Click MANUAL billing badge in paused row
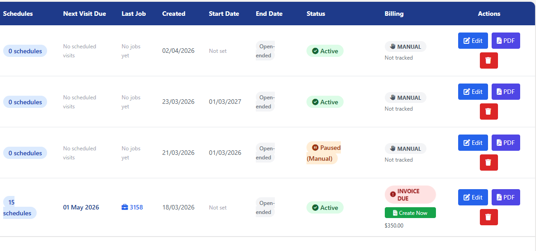This screenshot has height=251, width=536. pyautogui.click(x=406, y=149)
